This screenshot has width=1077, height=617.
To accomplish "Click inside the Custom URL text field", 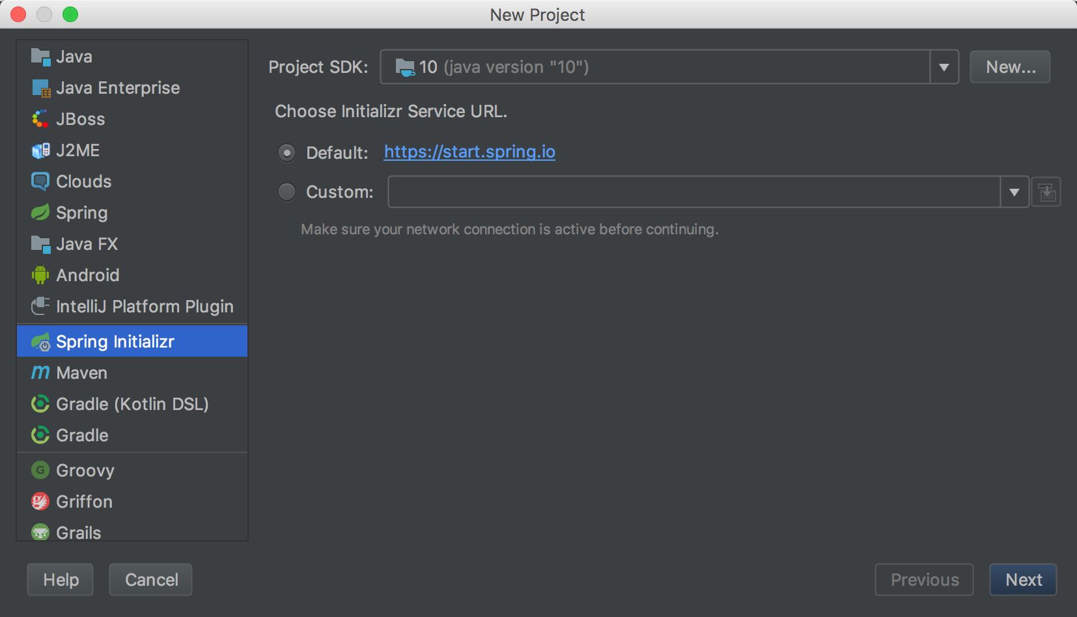I will tap(693, 192).
